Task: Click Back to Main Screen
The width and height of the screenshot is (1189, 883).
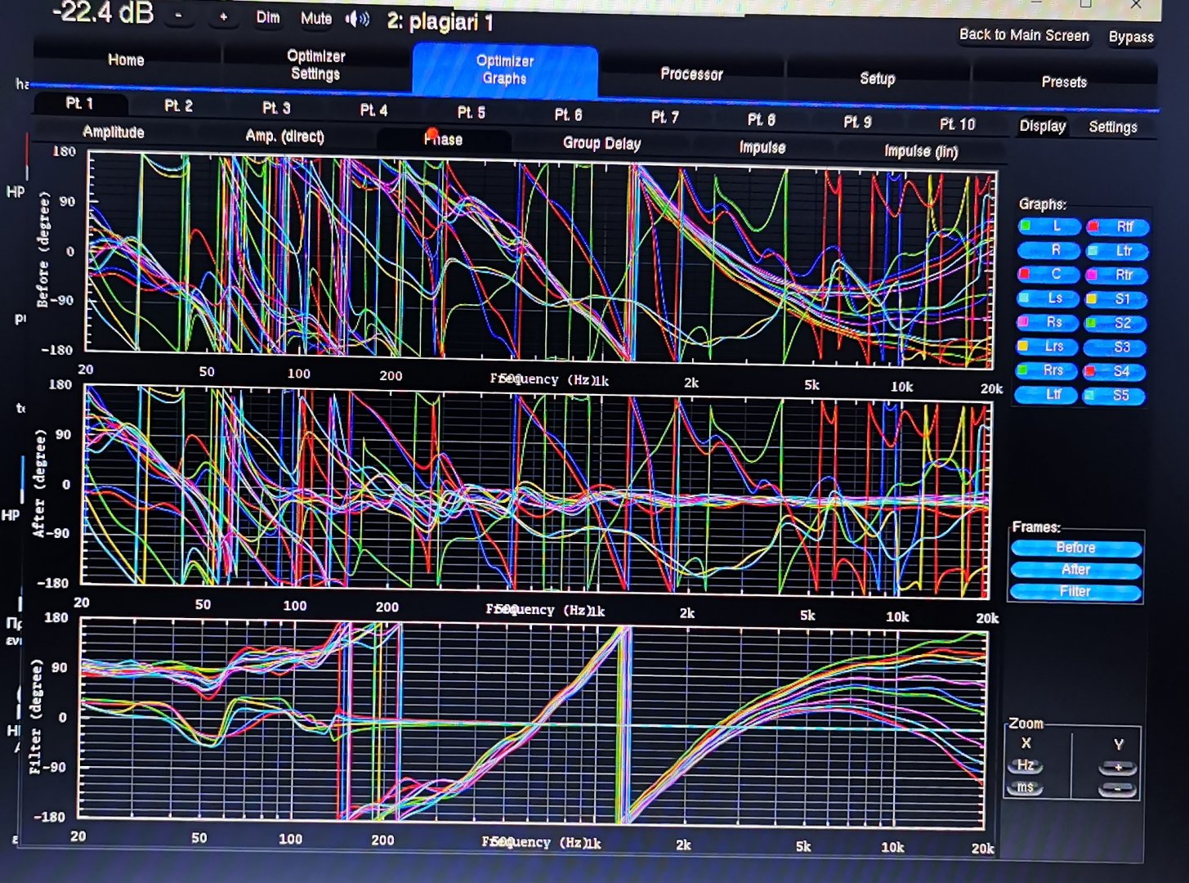Action: coord(1023,35)
